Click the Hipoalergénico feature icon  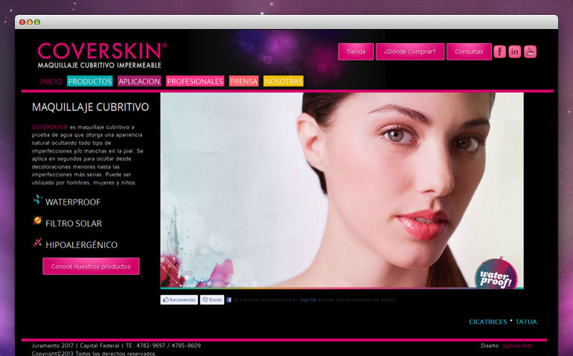[37, 242]
